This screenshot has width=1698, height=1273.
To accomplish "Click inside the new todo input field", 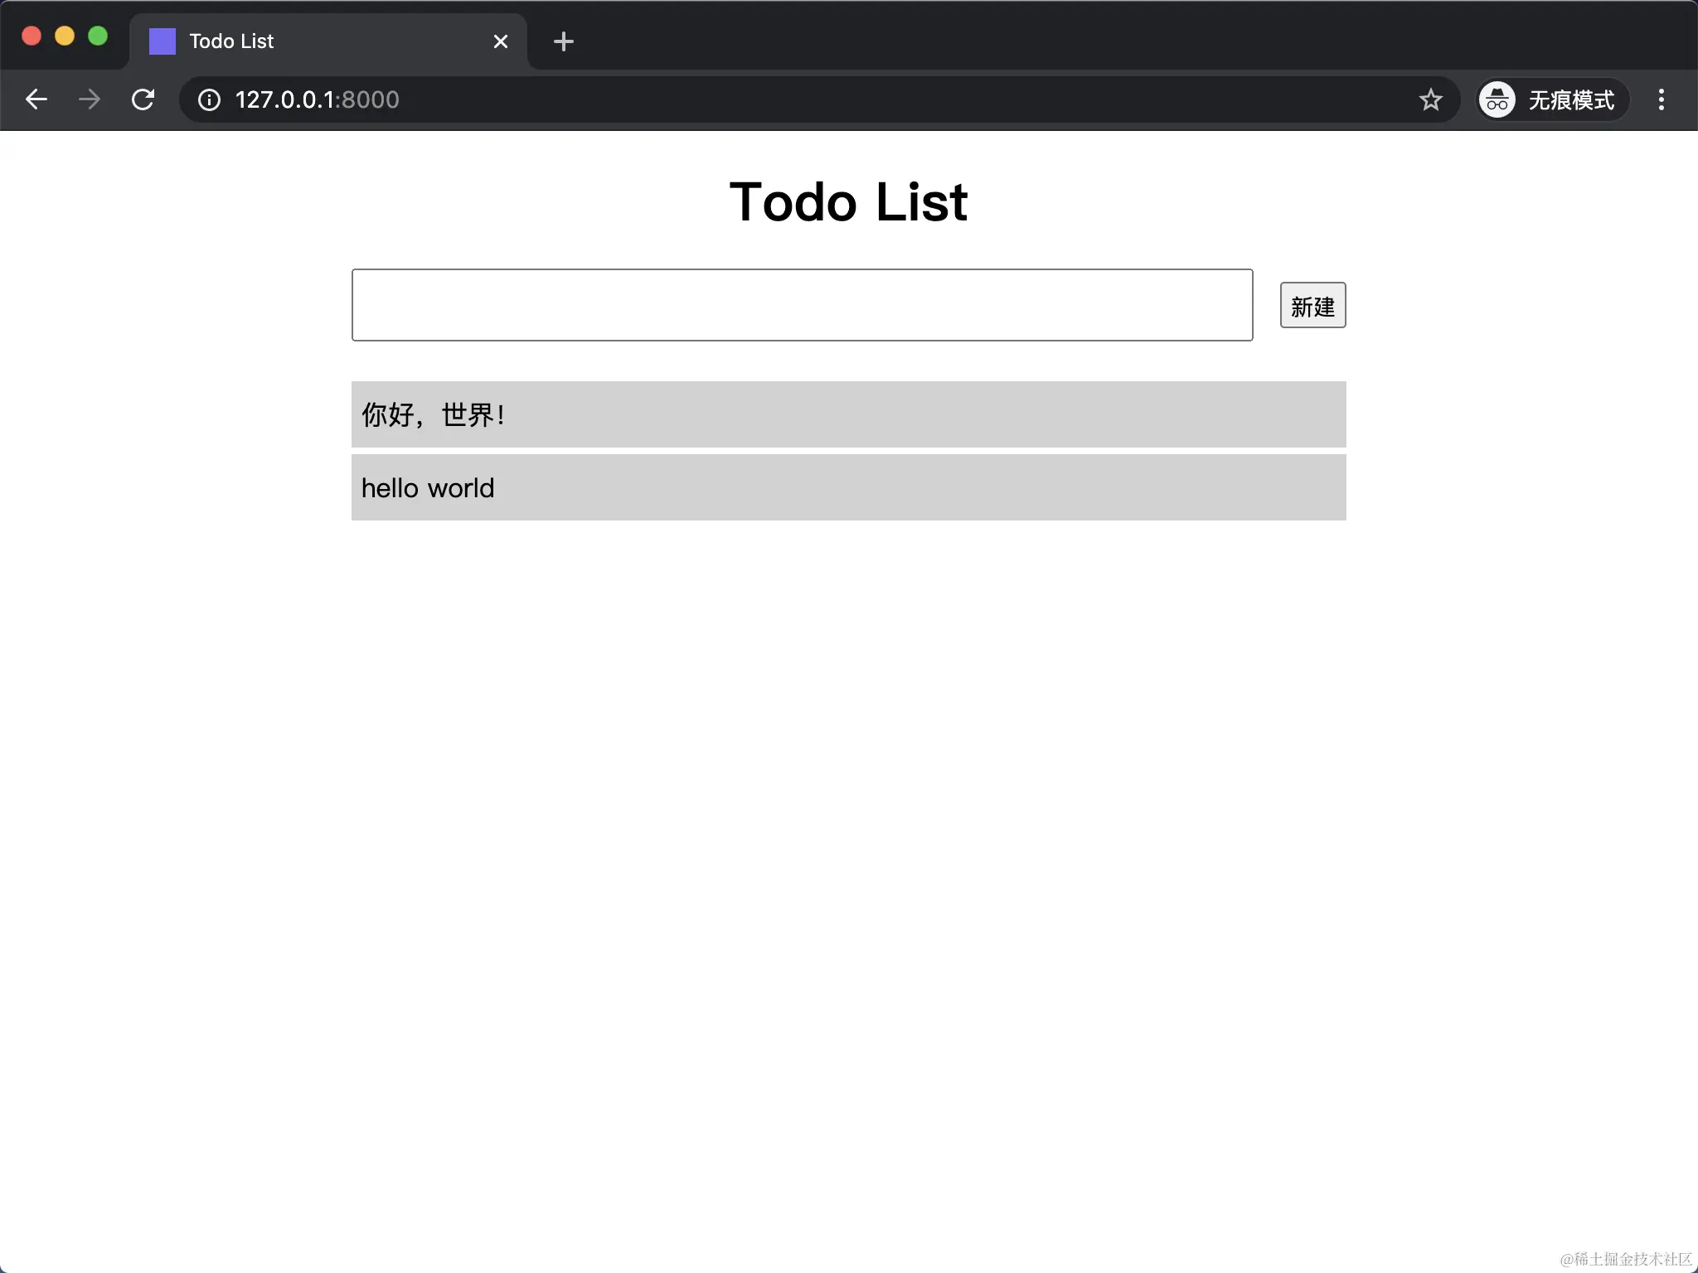I will point(801,305).
